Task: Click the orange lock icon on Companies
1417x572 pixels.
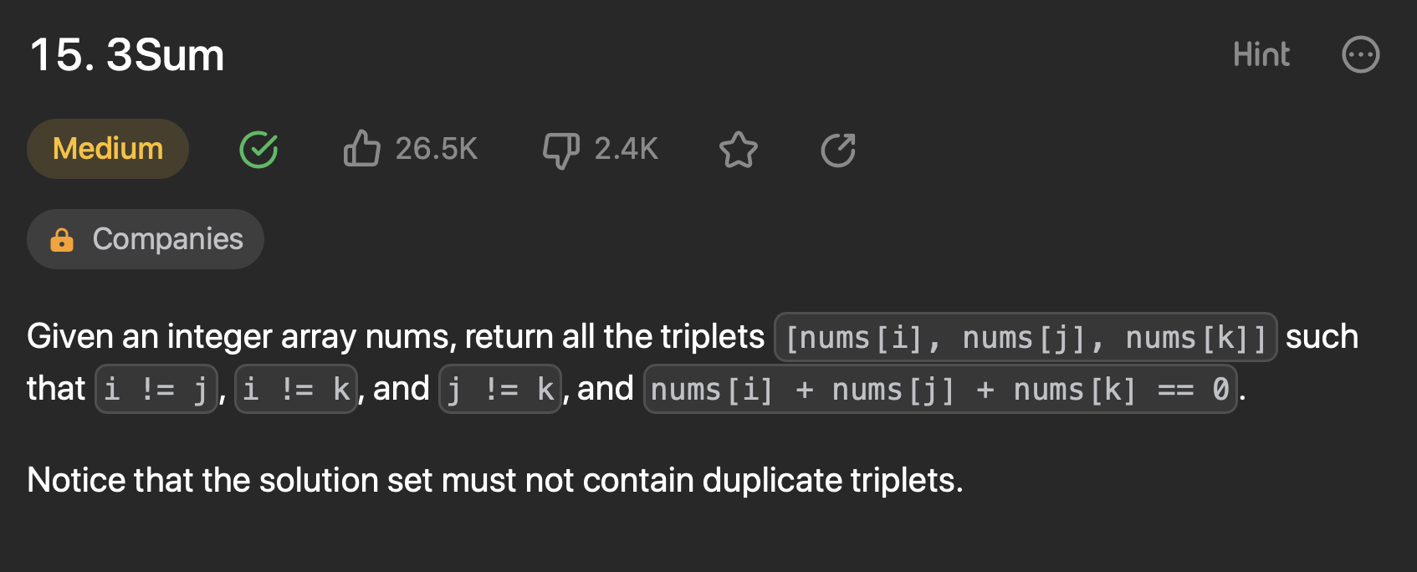Action: click(x=62, y=239)
